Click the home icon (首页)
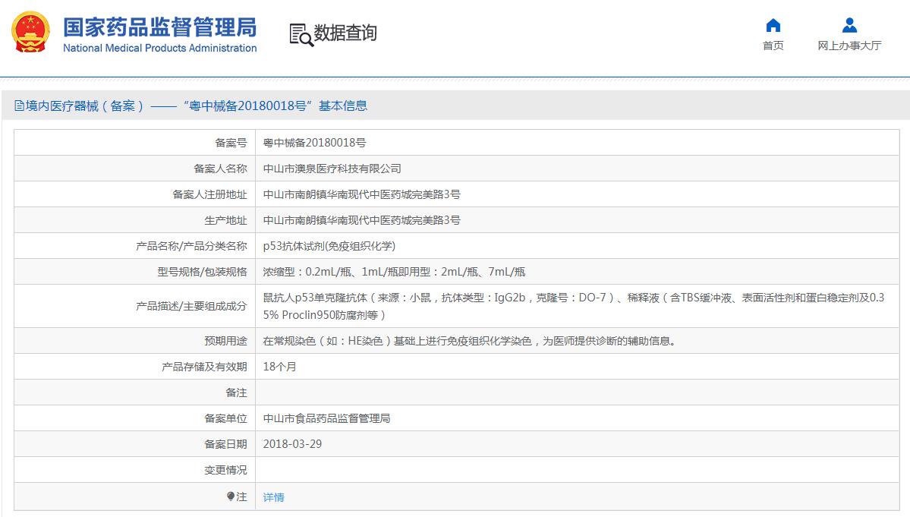The height and width of the screenshot is (517, 910). [773, 25]
